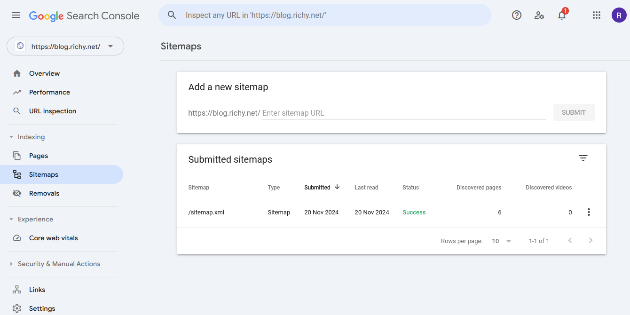Viewport: 630px width, 315px height.
Task: Focus the Enter sitemap URL field
Action: click(x=403, y=113)
